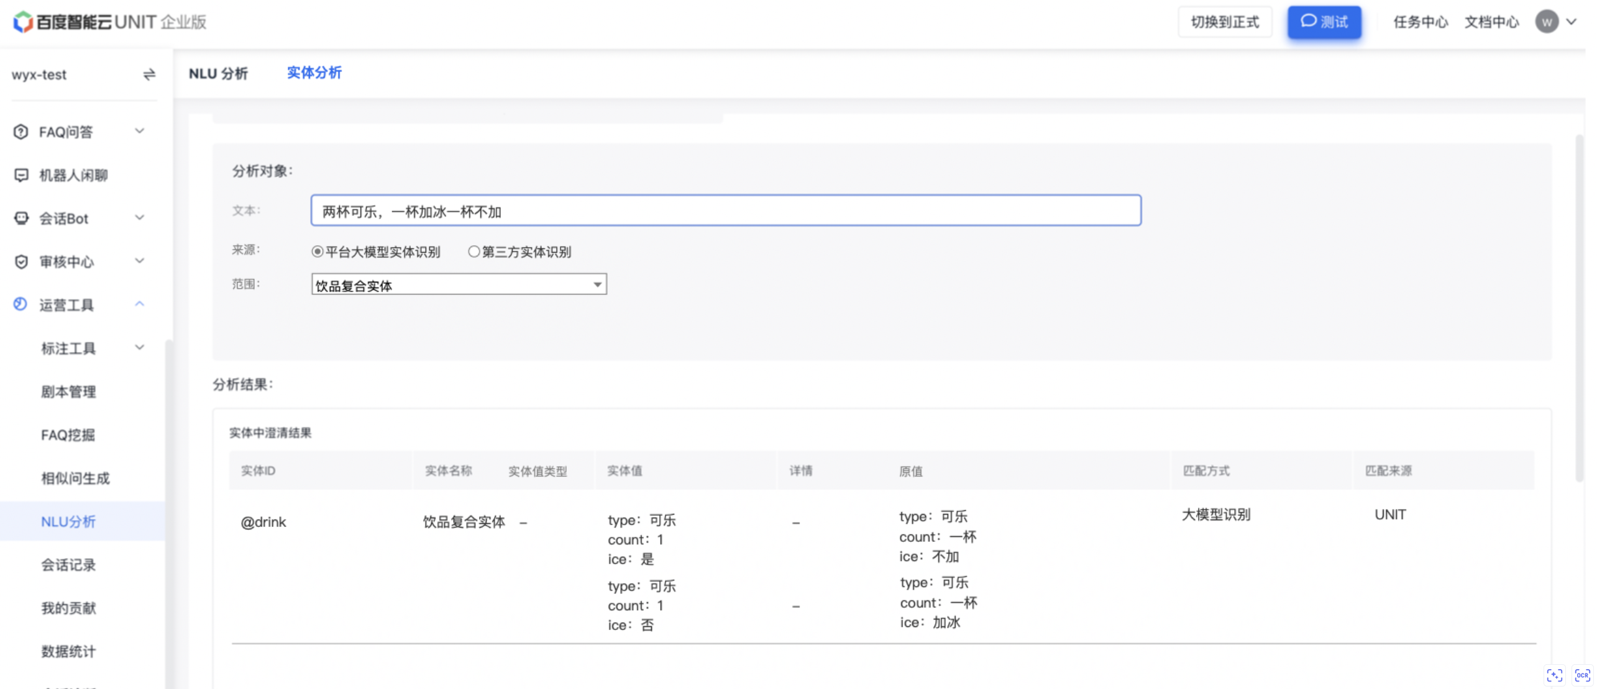Click the @drink entity ID cell

pyautogui.click(x=263, y=522)
